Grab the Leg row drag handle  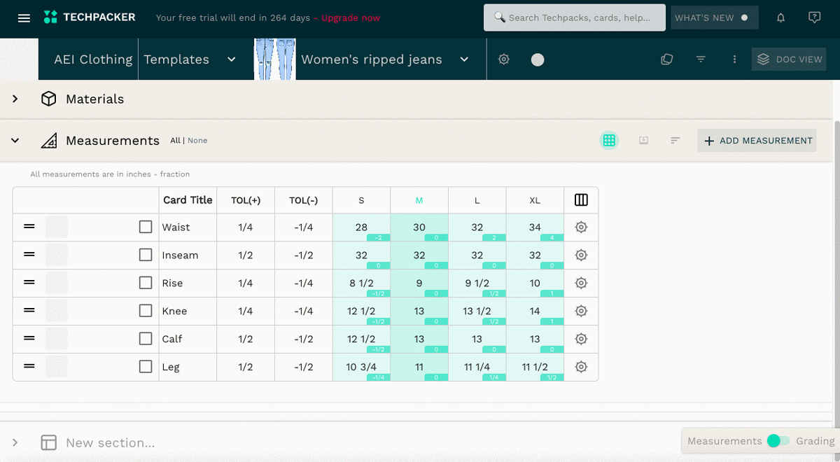coord(29,366)
